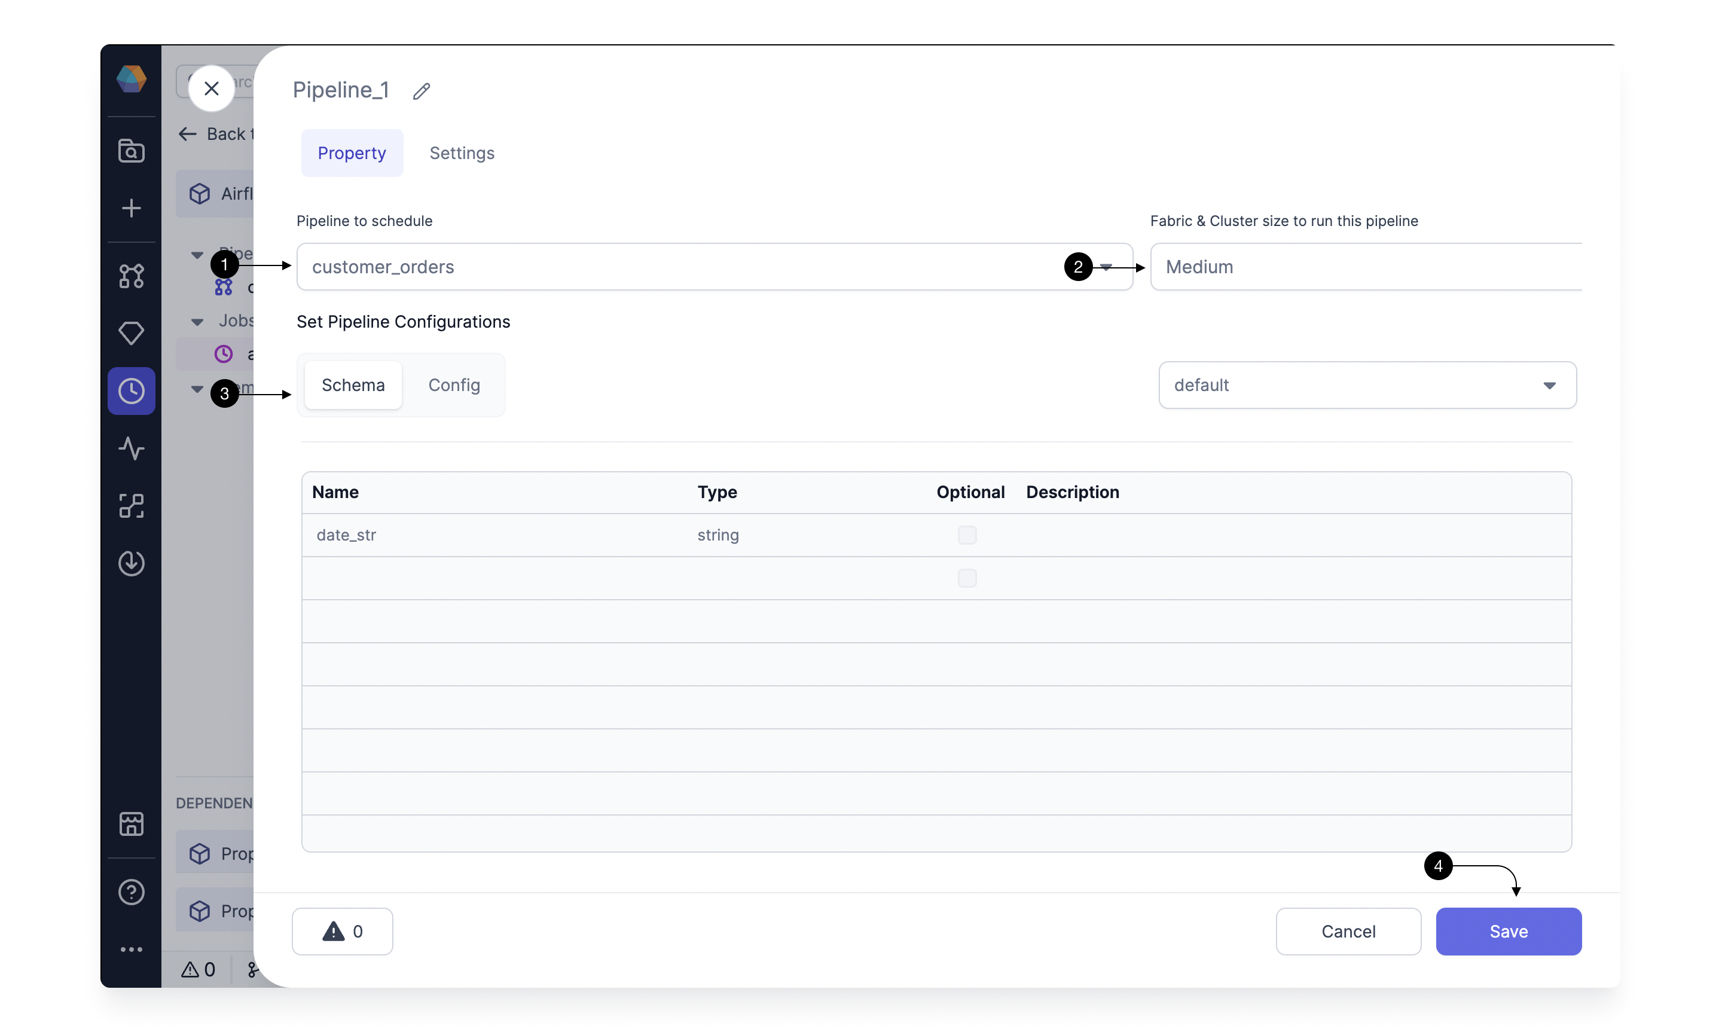Close the Pipeline_1 dialog with X
1722x1032 pixels.
[x=211, y=88]
